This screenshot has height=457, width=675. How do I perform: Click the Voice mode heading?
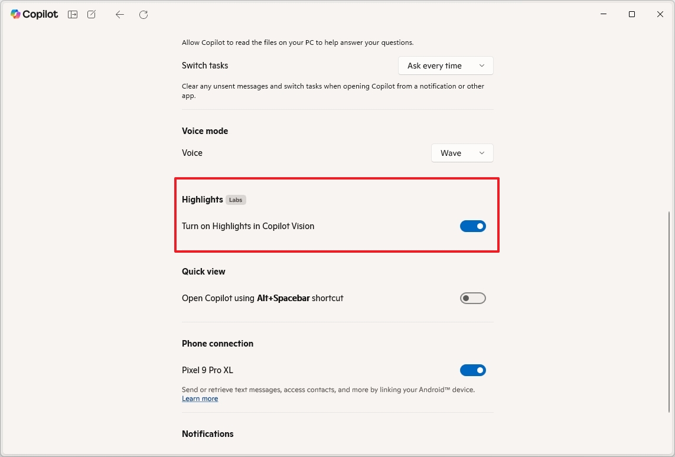(x=205, y=130)
